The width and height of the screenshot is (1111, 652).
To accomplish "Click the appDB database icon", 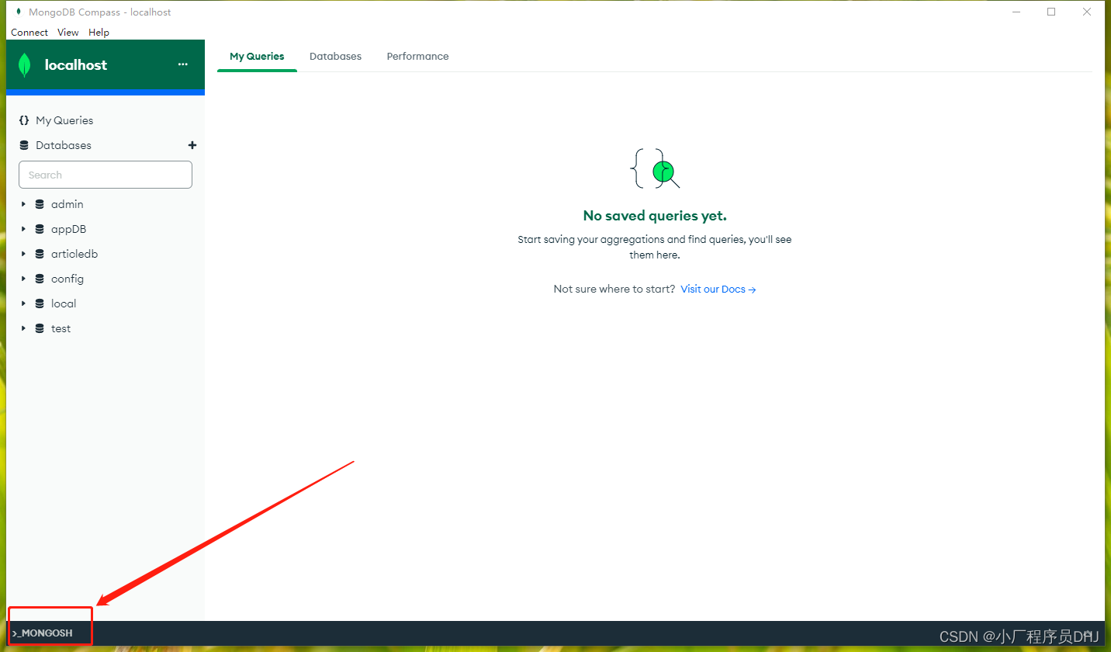I will click(40, 229).
